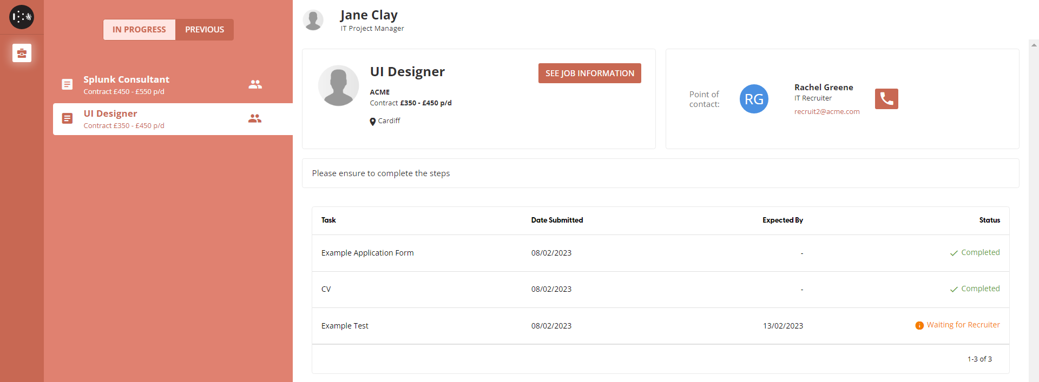Screen dimensions: 1039x382
Task: Click Jane Clay's profile avatar at top
Action: 313,20
